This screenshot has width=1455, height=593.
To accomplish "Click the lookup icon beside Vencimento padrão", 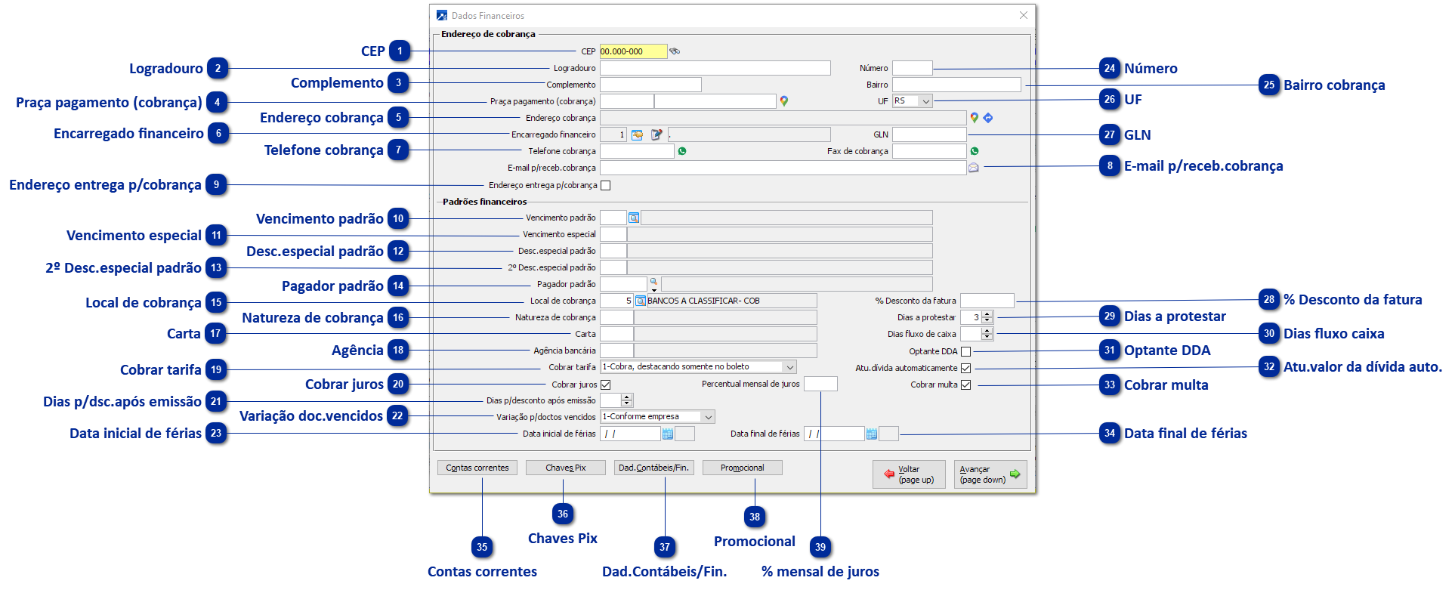I will click(x=634, y=218).
